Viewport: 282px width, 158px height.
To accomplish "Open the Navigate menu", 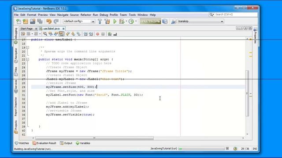I will point(63,15).
